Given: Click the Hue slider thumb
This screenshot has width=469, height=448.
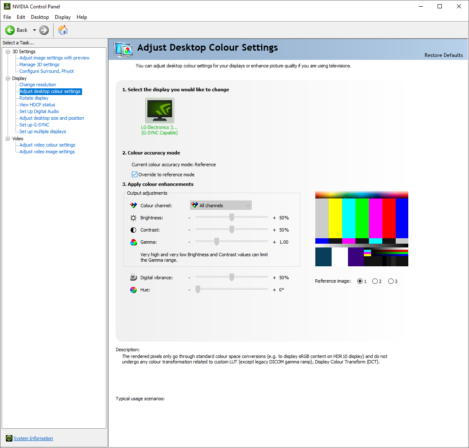Looking at the screenshot, I should 198,289.
